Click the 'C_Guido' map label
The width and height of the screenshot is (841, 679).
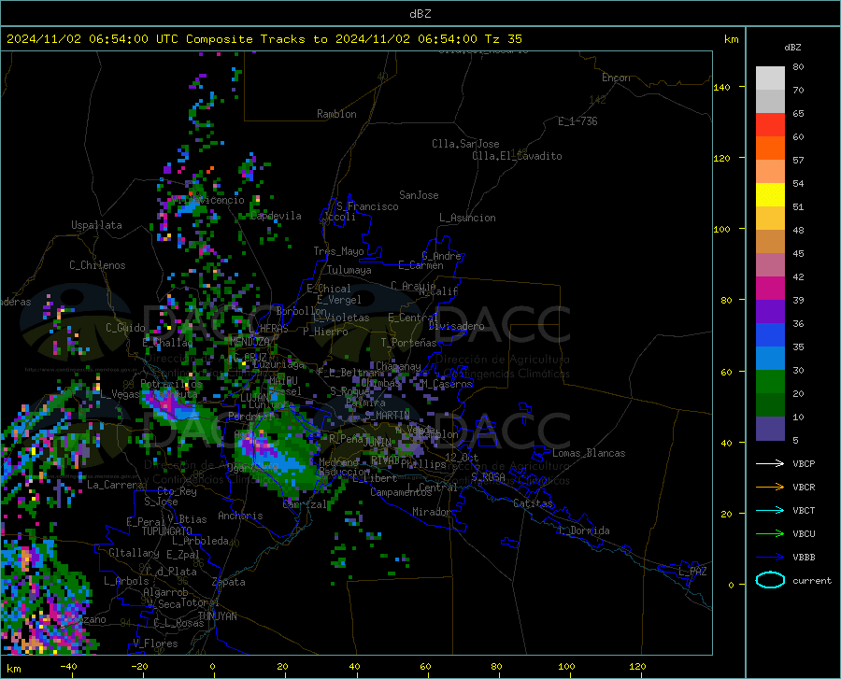pyautogui.click(x=125, y=328)
